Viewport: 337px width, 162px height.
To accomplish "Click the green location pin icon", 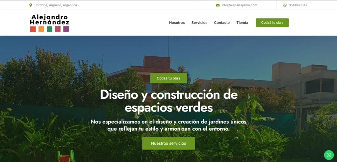I will coord(31,5).
